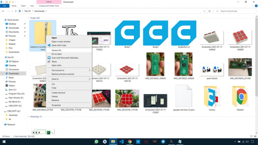Image resolution: width=258 pixels, height=145 pixels.
Task: Go back to previous folder
Action: [x=3, y=11]
